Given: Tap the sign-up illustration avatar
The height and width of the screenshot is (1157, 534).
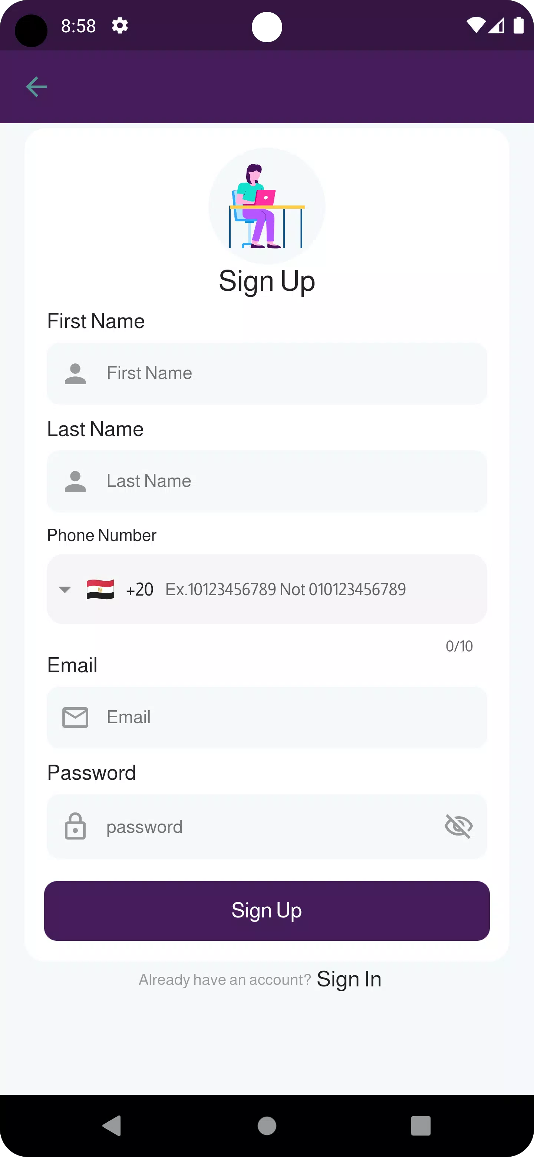Looking at the screenshot, I should pos(267,206).
